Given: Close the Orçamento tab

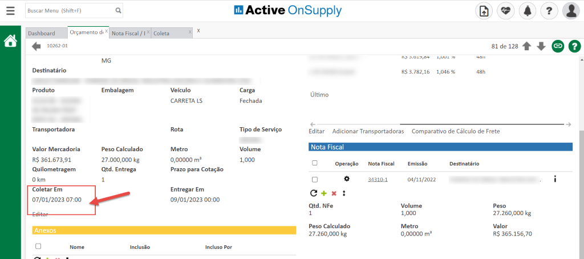Looking at the screenshot, I should click(x=107, y=32).
